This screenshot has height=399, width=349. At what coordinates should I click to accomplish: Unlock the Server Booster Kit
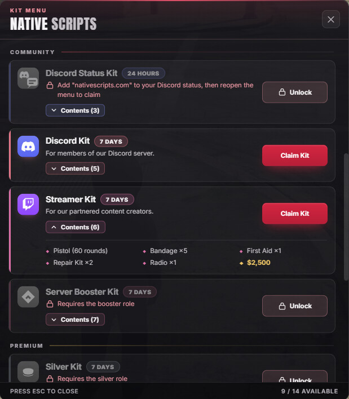click(x=295, y=306)
